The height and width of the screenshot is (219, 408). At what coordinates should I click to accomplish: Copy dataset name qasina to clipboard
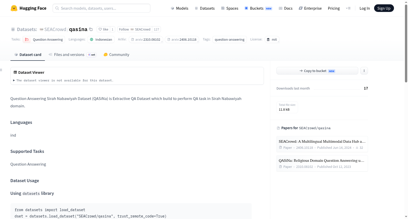(91, 29)
